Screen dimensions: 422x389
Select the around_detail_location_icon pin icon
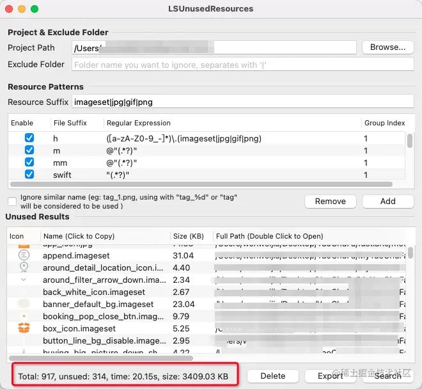[x=24, y=267]
